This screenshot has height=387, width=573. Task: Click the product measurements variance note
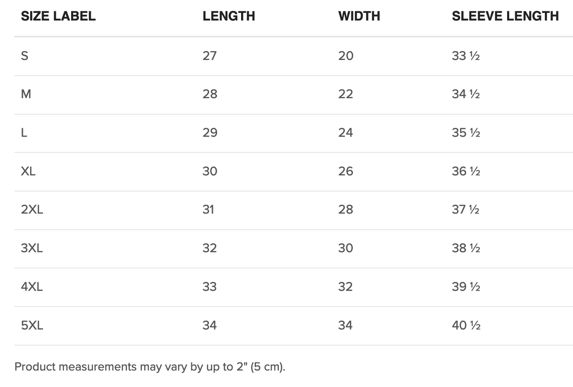coord(150,367)
